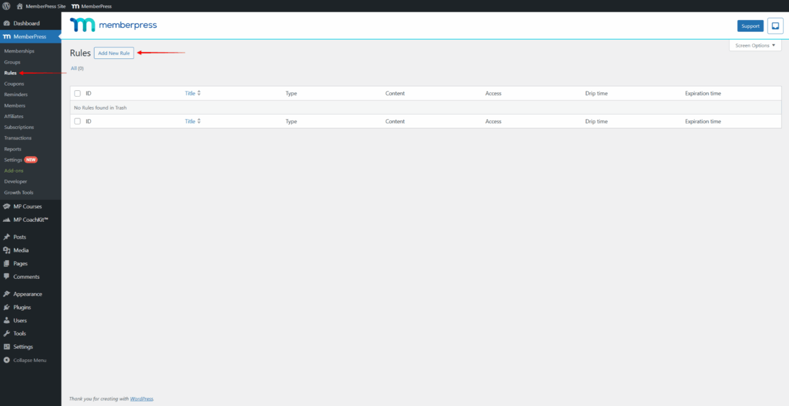This screenshot has height=406, width=789.
Task: Click the 'No Rules found in Trash' message
Action: point(101,108)
